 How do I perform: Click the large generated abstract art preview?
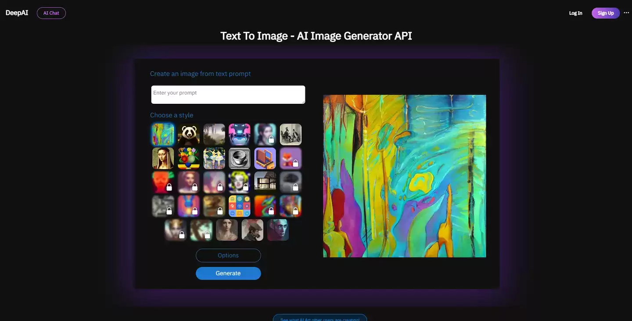[405, 176]
